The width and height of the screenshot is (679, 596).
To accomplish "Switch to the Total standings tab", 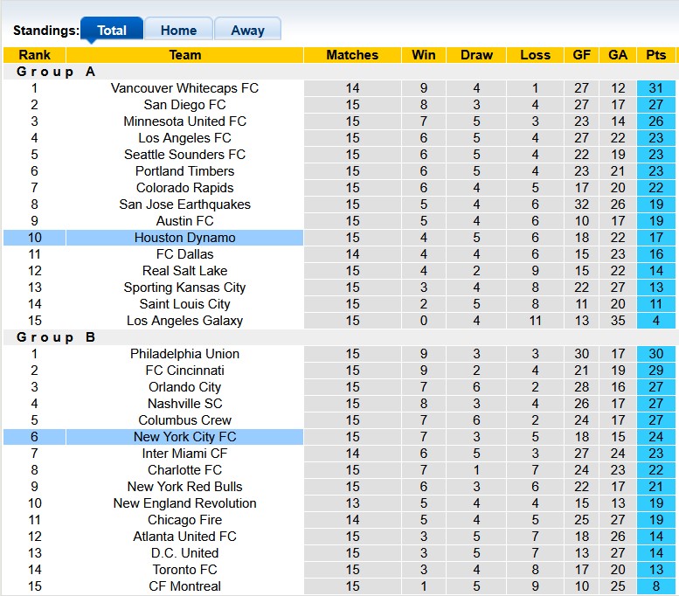I will point(112,30).
